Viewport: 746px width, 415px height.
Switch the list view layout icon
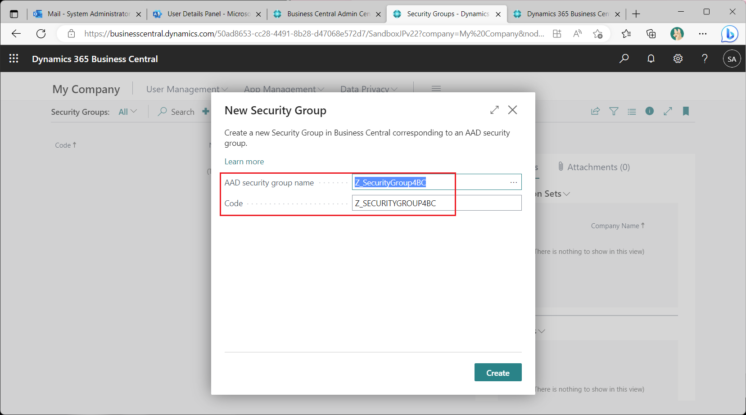click(632, 111)
